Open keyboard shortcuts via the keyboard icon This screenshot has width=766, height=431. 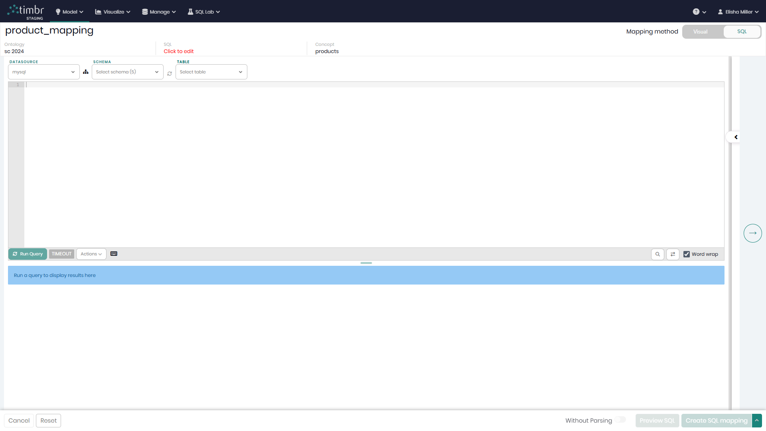pyautogui.click(x=114, y=253)
